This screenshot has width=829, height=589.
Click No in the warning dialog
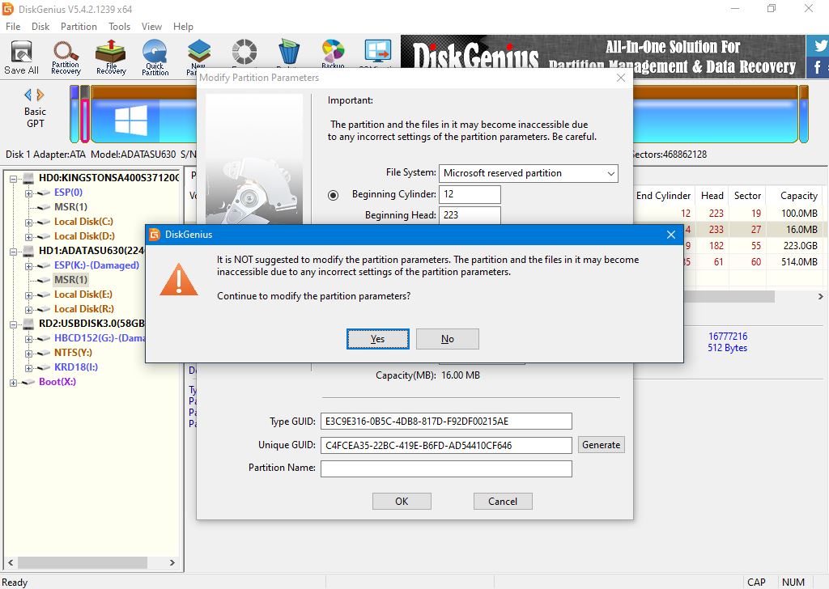click(447, 339)
